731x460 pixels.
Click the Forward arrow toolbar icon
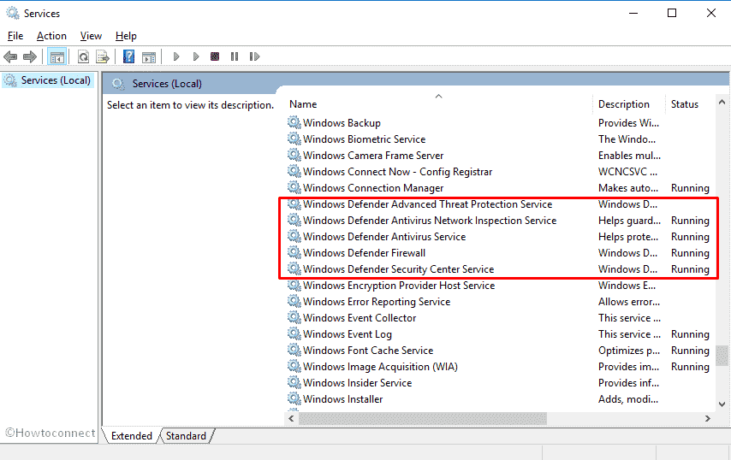click(30, 56)
